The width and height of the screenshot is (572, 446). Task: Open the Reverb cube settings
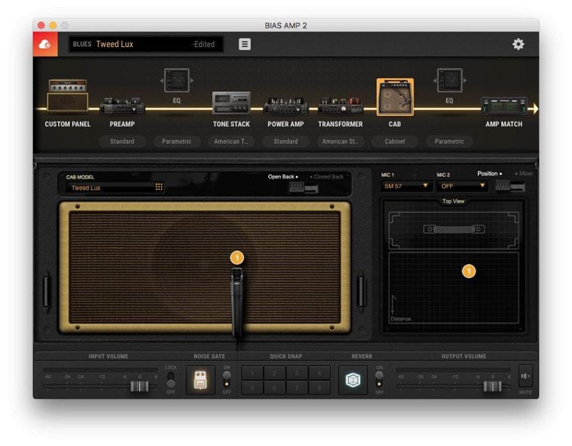[353, 380]
